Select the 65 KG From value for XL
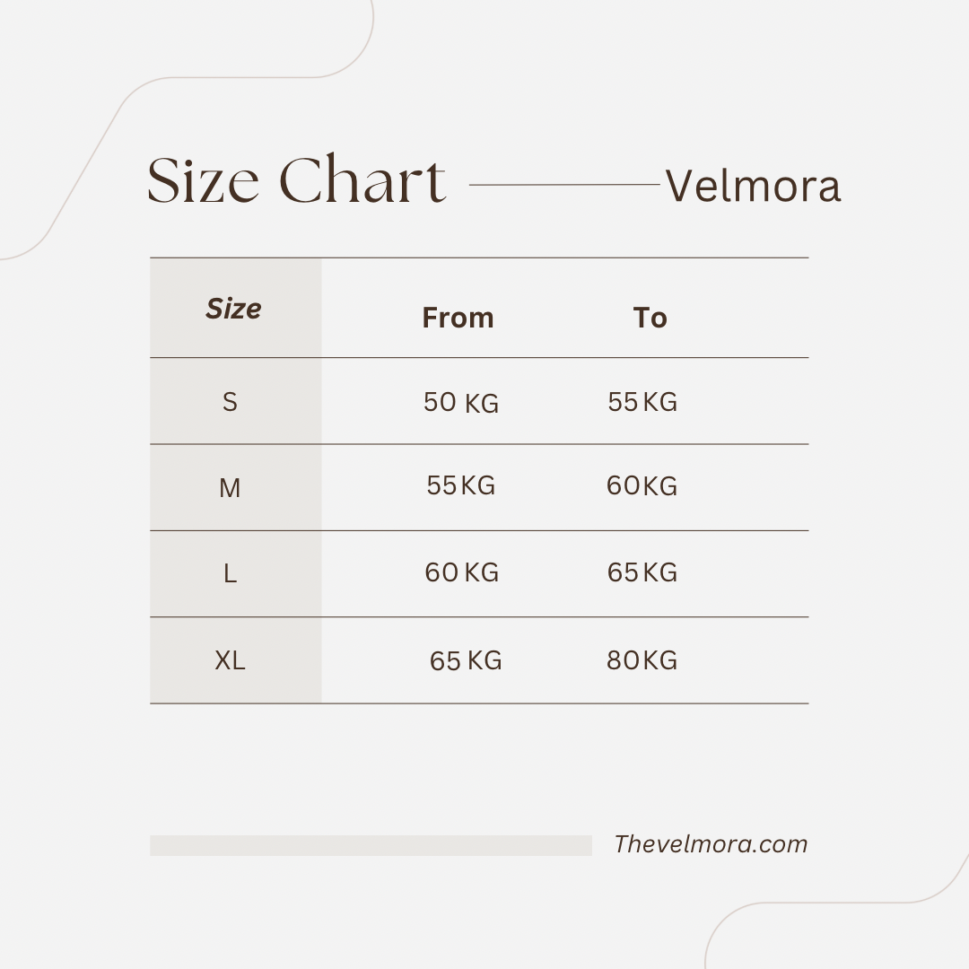The width and height of the screenshot is (969, 969). click(466, 660)
